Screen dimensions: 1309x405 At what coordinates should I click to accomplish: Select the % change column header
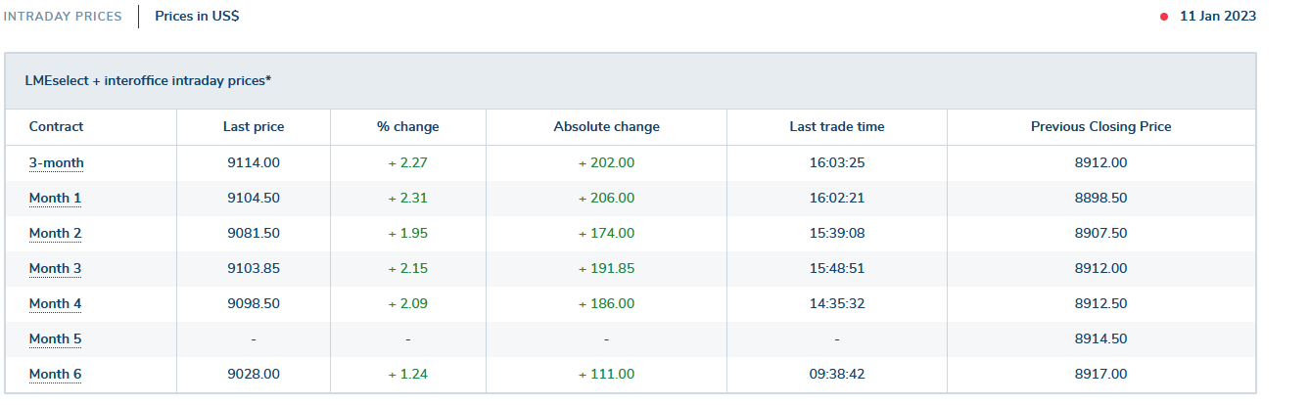pos(408,126)
